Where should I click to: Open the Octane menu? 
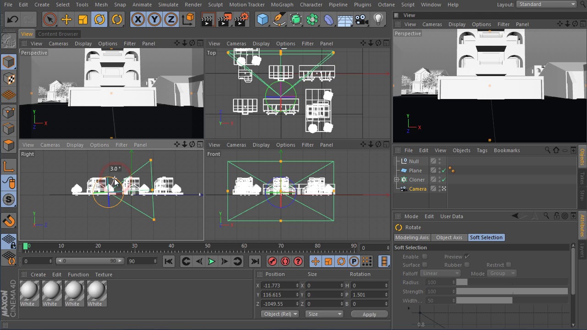point(386,5)
